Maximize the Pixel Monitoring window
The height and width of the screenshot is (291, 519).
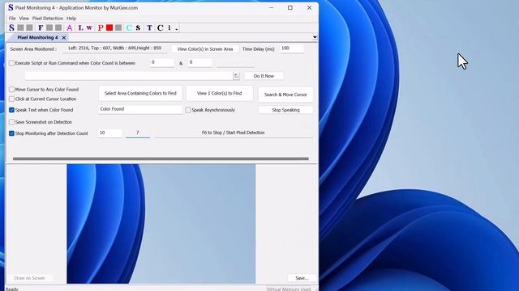coord(290,7)
